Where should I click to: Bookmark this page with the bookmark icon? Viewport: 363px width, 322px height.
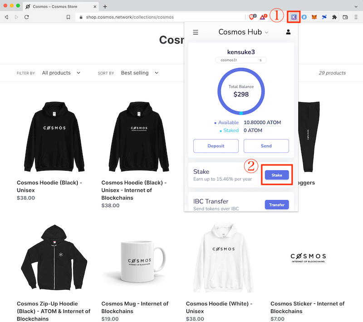pyautogui.click(x=69, y=17)
